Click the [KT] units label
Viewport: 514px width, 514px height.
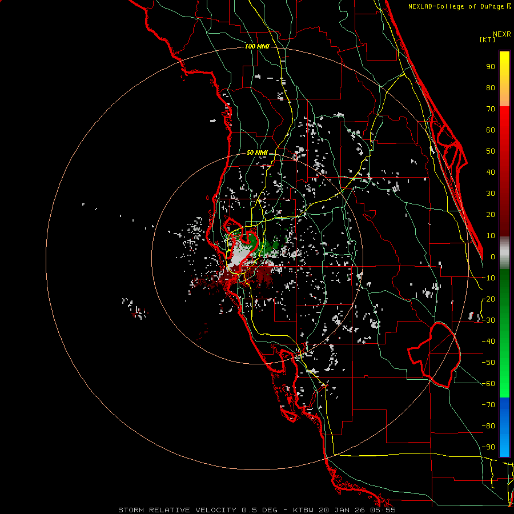tap(488, 39)
